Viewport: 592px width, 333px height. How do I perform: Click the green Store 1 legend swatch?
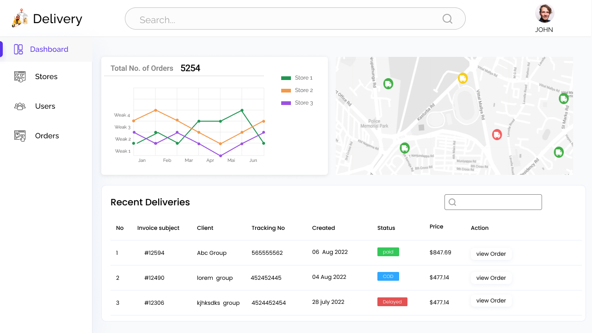pos(286,78)
